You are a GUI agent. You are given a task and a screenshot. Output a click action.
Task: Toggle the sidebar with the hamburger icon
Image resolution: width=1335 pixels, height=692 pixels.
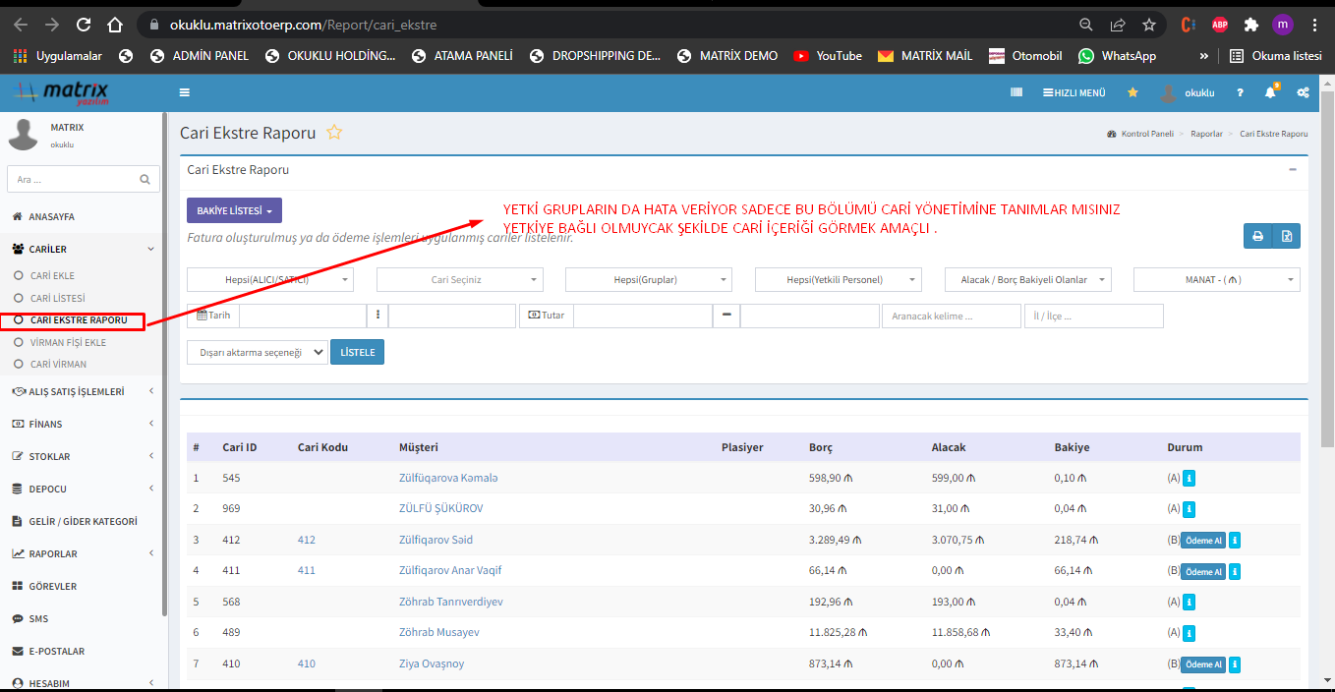point(185,92)
